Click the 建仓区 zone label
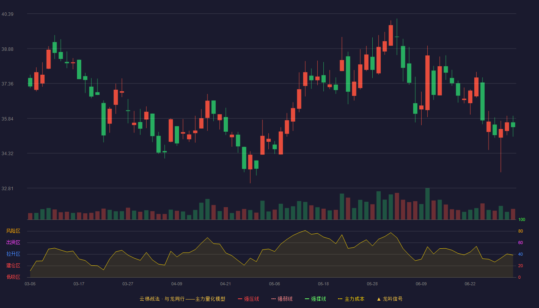The width and height of the screenshot is (539, 308). pyautogui.click(x=13, y=266)
